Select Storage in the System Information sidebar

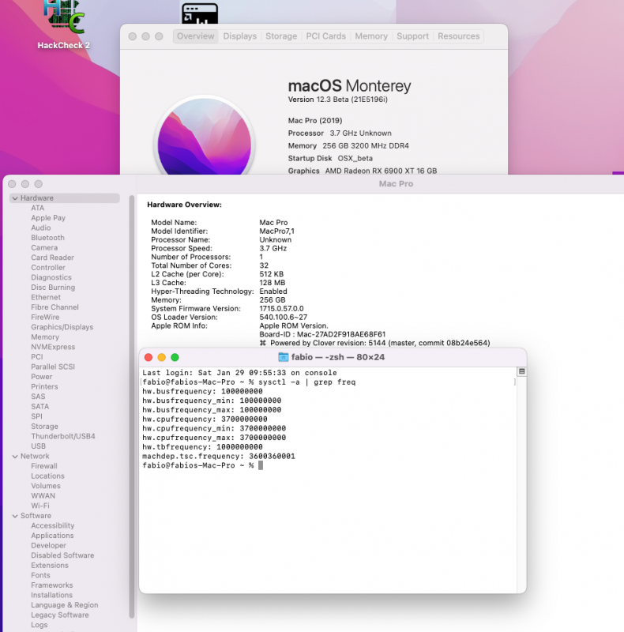click(x=44, y=427)
